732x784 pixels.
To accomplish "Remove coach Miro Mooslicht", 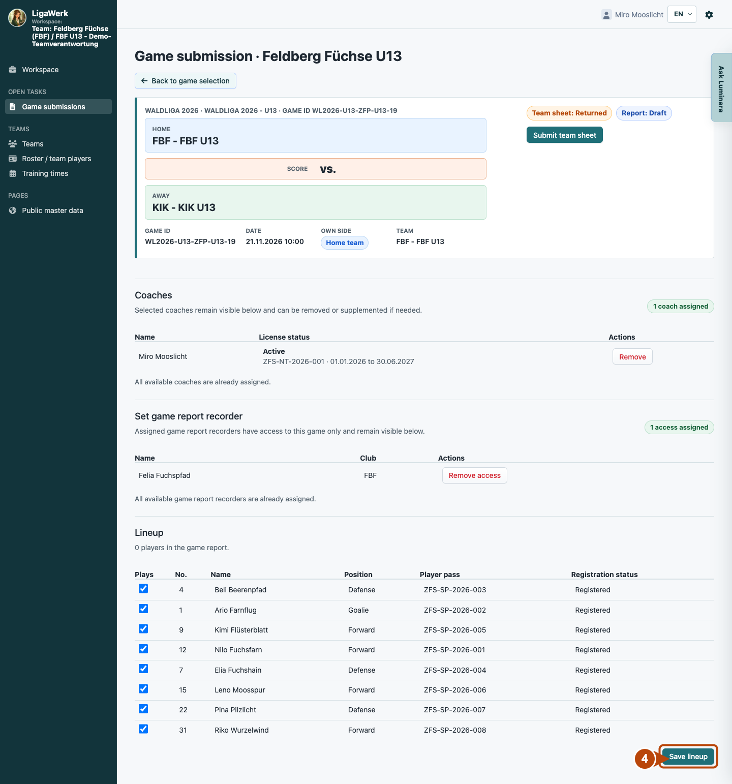I will (x=632, y=357).
